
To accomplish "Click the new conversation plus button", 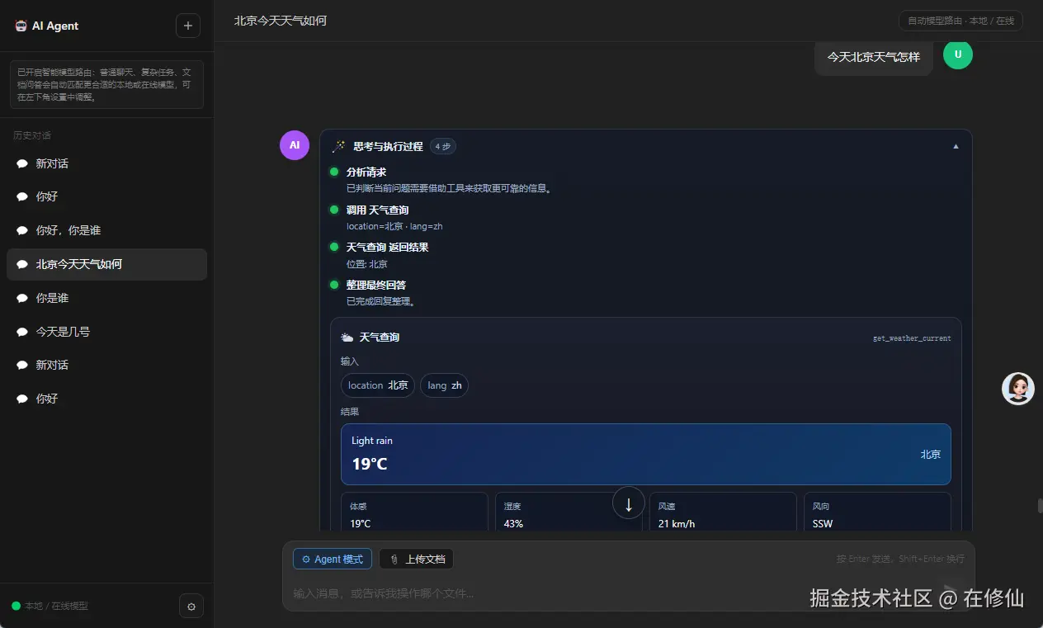I will tap(188, 26).
